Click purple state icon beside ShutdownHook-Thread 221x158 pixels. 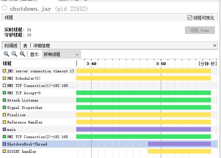[4, 144]
